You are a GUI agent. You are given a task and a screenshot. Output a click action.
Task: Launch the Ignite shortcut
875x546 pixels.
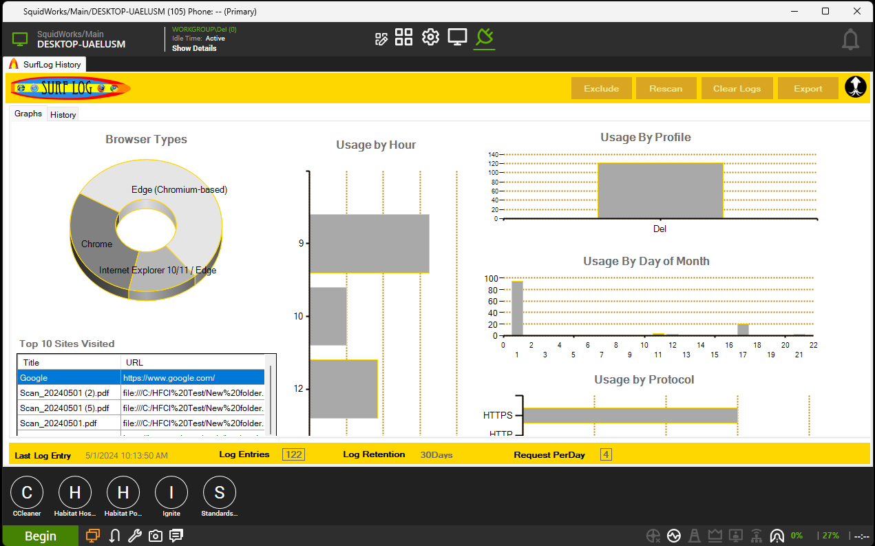(x=171, y=493)
